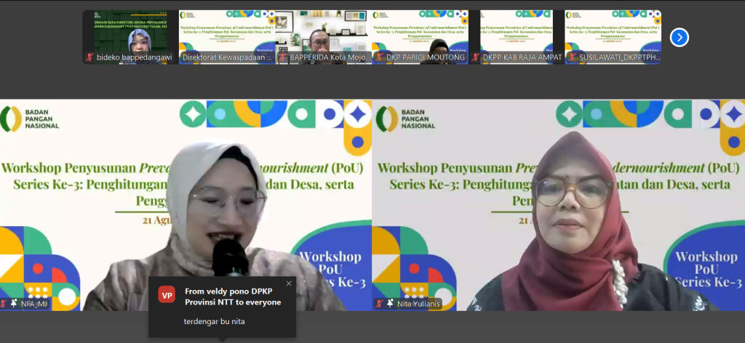
Task: Click the NFA_MJ speaker video tile
Action: pos(186,205)
